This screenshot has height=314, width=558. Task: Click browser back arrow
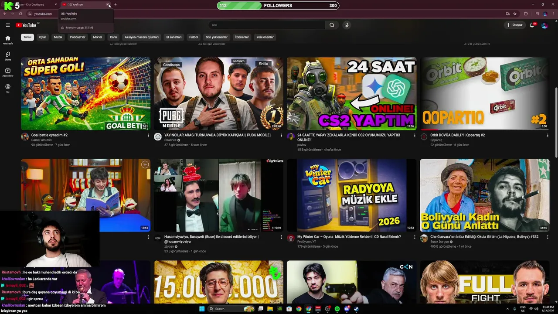click(5, 14)
